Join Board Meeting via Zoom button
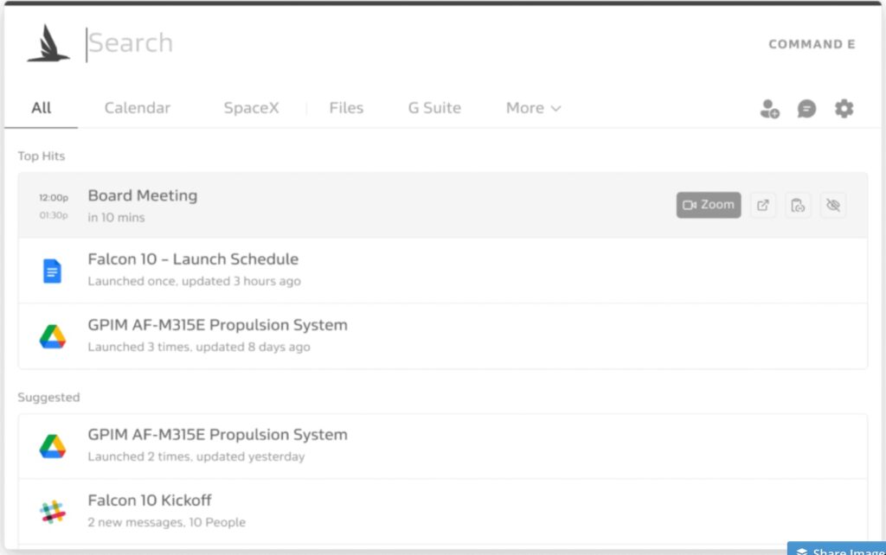 click(x=709, y=205)
